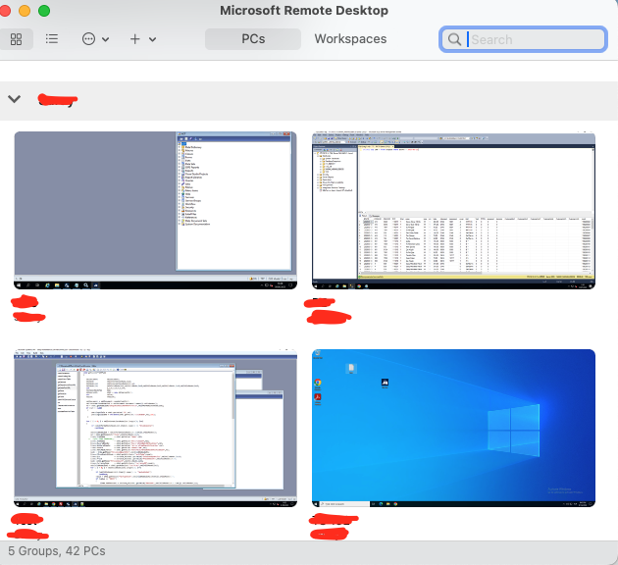Select the PC thumbnail with blue Windows wallpaper
This screenshot has width=618, height=565.
pyautogui.click(x=453, y=427)
